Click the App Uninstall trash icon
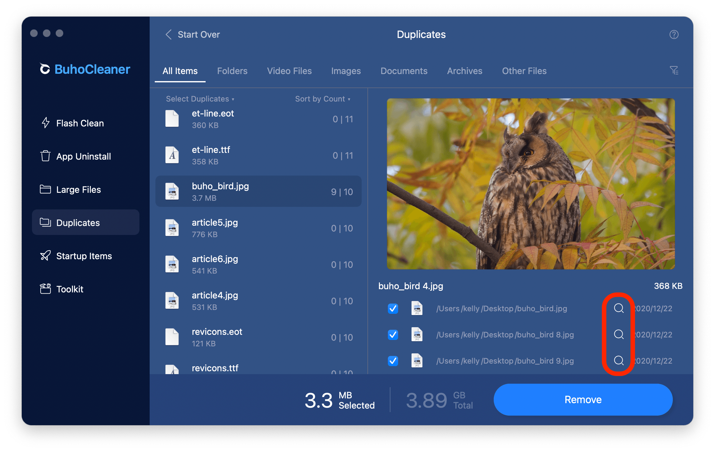This screenshot has width=715, height=452. coord(45,156)
